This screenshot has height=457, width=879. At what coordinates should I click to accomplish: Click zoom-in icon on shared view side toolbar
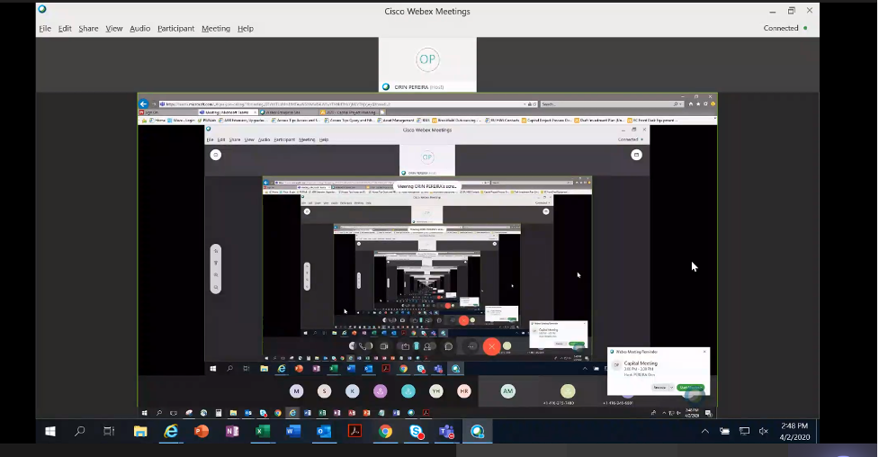click(216, 275)
